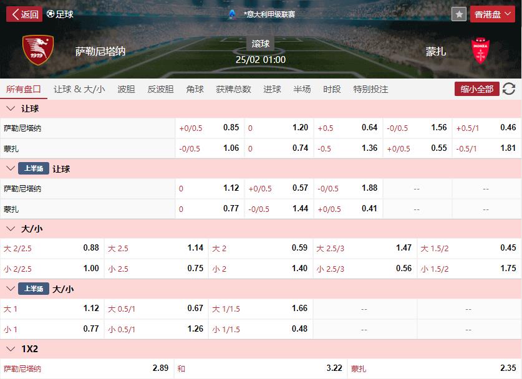Viewport: 522px width, 379px height.
Task: Select 大 2.5 odds 1.14
Action: coord(156,248)
